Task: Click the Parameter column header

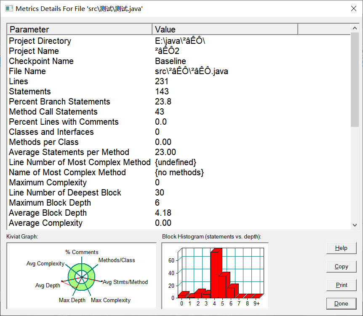Action: coord(80,29)
